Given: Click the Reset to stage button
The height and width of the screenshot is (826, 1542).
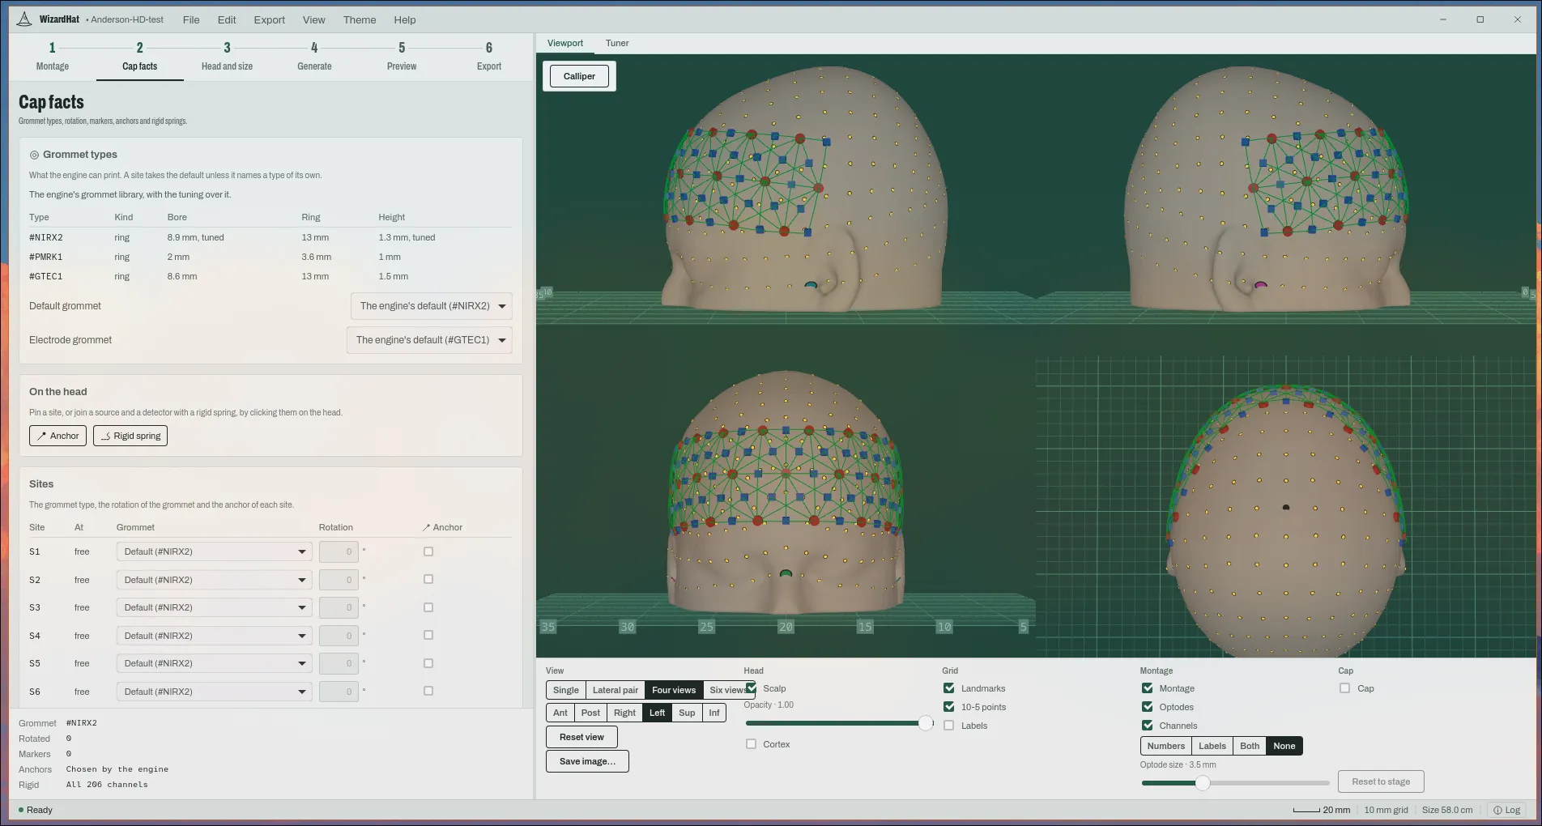Looking at the screenshot, I should pyautogui.click(x=1381, y=781).
